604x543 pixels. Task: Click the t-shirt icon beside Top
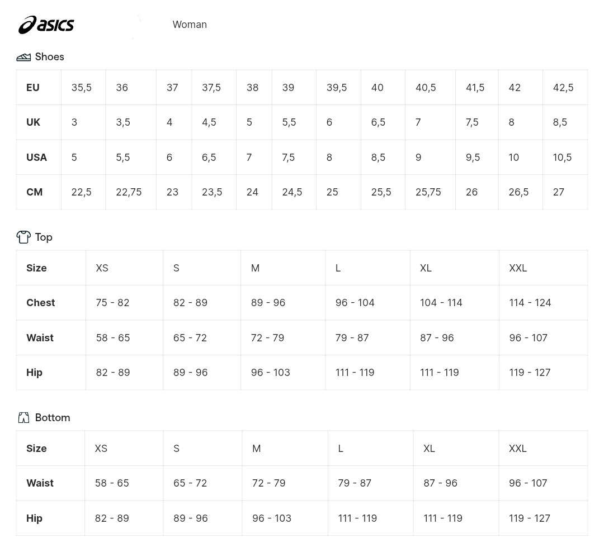coord(23,237)
